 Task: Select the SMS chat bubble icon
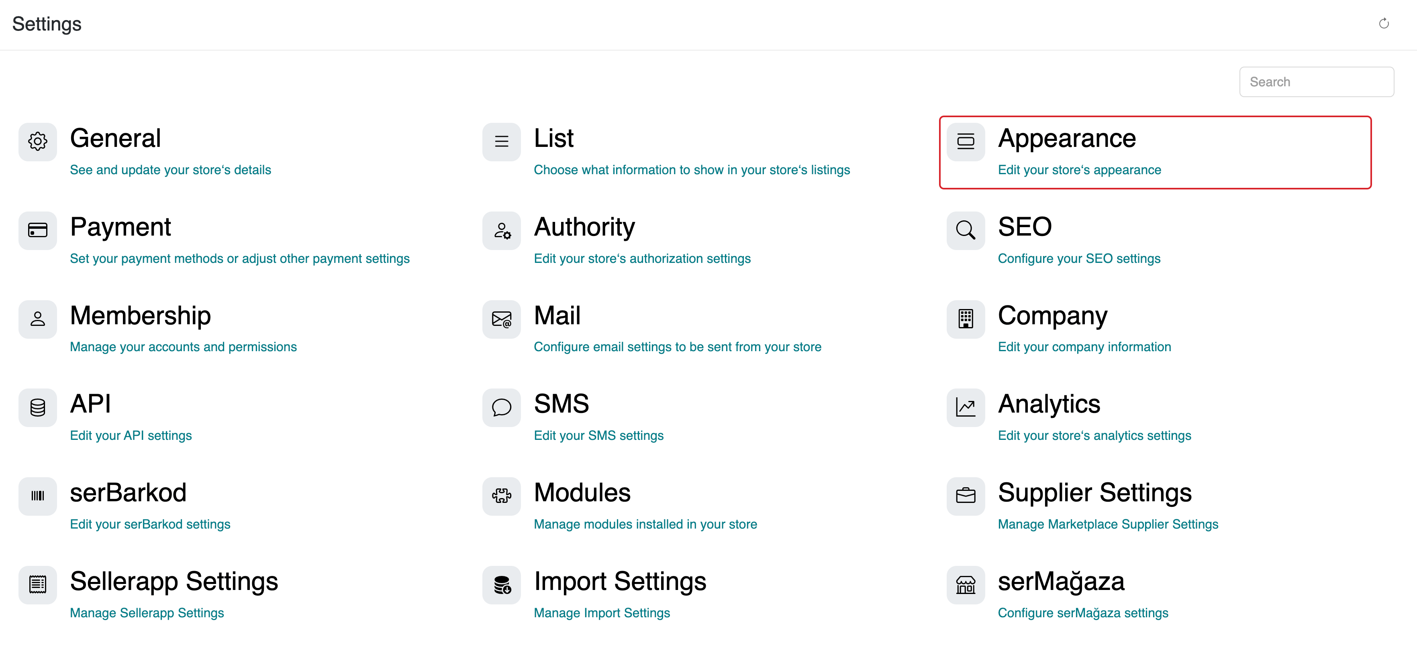point(501,407)
